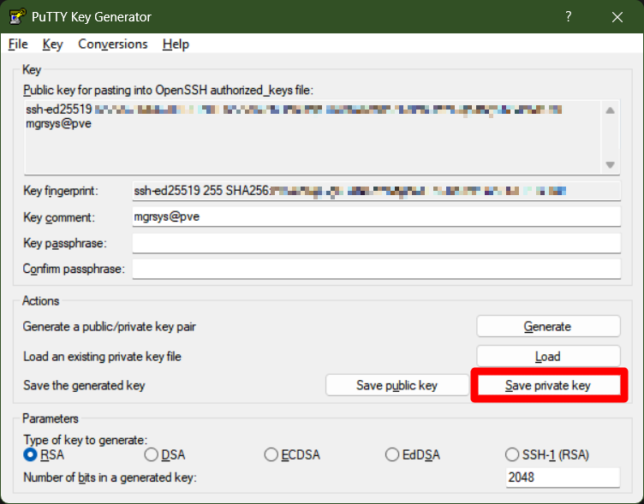The image size is (644, 504).
Task: Click the Key passphrase field
Action: coord(376,243)
